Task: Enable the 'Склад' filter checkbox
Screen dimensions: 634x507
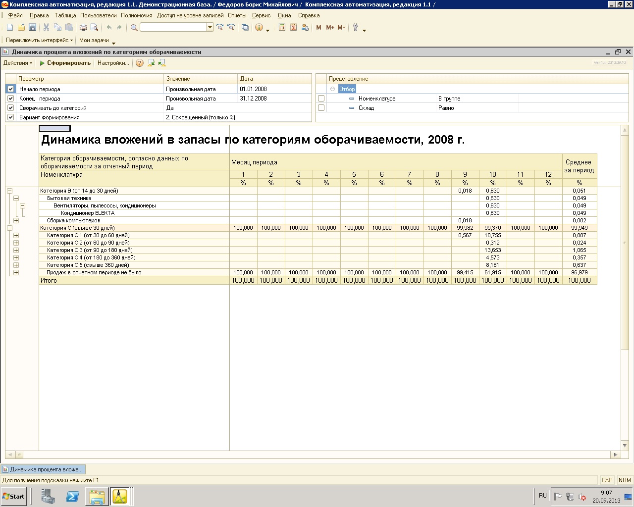Action: pos(321,108)
